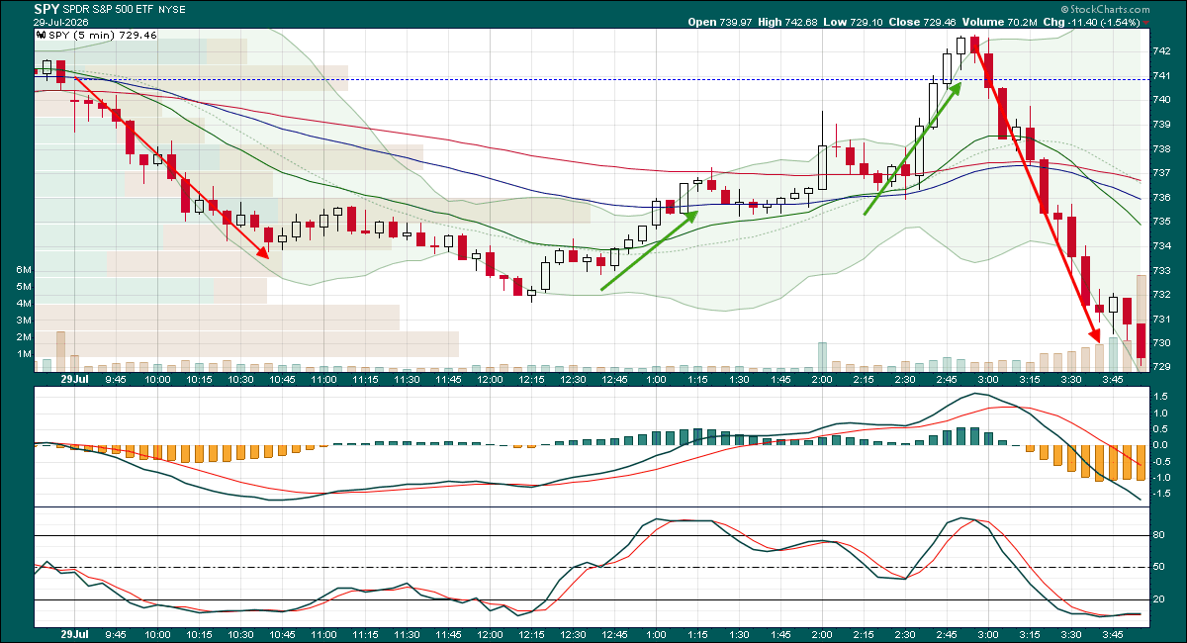Image resolution: width=1187 pixels, height=643 pixels.
Task: Click 3:45 on the price panel time axis
Action: point(1112,380)
